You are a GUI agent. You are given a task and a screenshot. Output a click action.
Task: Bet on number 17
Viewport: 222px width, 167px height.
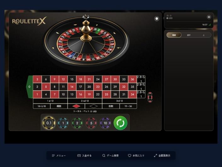(81, 87)
